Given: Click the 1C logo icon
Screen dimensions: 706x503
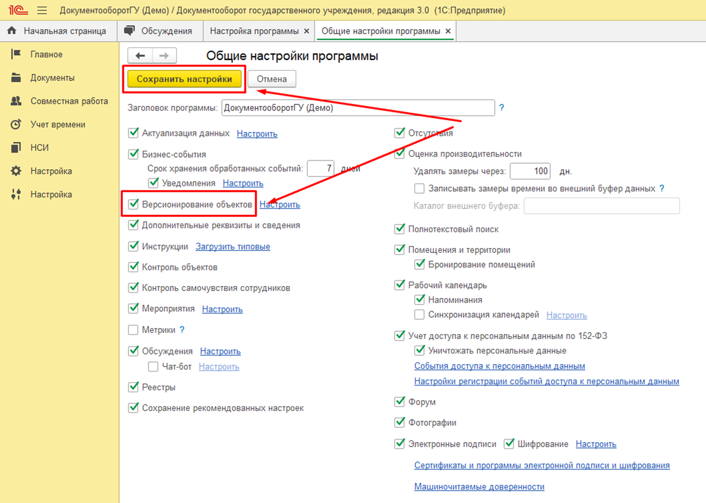Looking at the screenshot, I should tap(18, 10).
